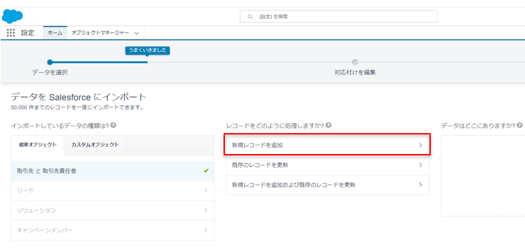Viewport: 525px width, 250px height.
Task: Switch to the ホーム tab
Action: click(x=55, y=32)
